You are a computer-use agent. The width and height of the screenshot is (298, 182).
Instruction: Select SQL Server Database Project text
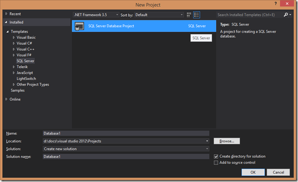[111, 26]
